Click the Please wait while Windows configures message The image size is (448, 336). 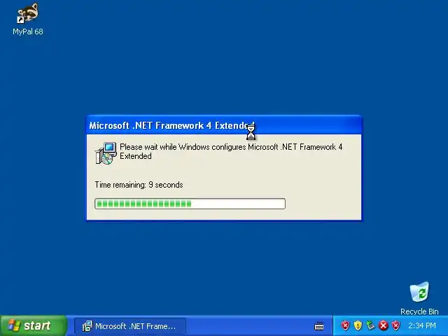[x=231, y=151]
